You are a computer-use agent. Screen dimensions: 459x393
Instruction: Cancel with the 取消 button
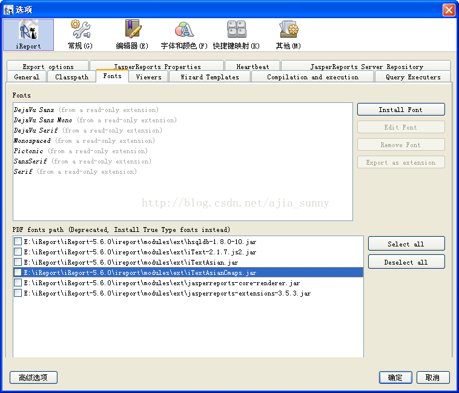(432, 377)
